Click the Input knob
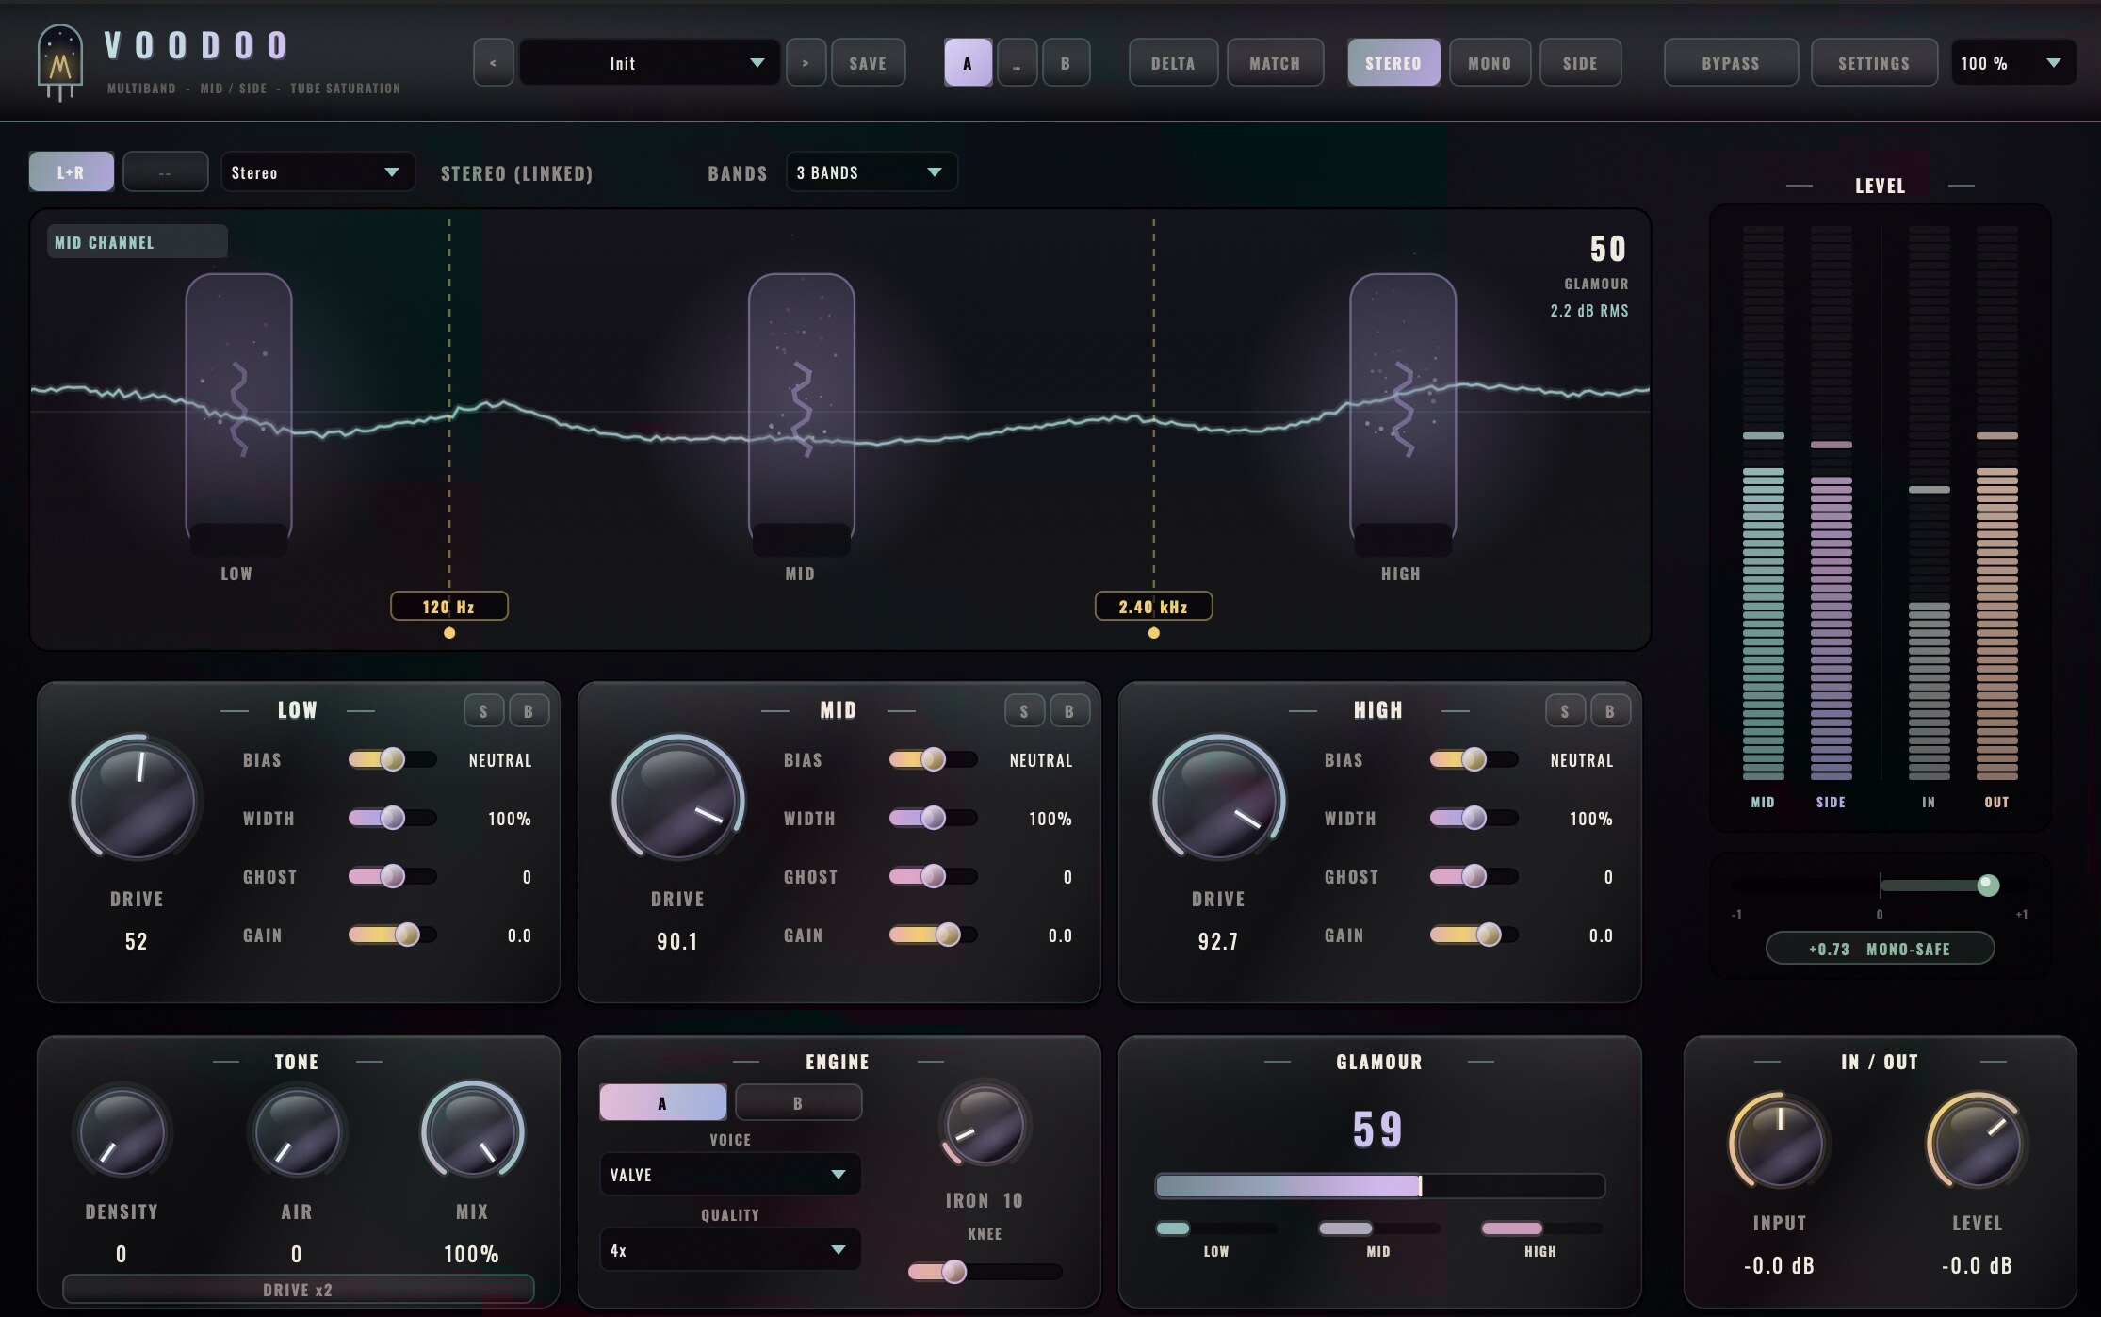Screen dimensions: 2101x1317 (x=1779, y=1142)
